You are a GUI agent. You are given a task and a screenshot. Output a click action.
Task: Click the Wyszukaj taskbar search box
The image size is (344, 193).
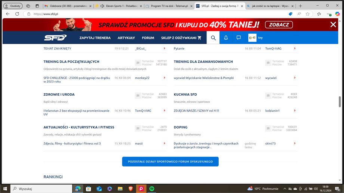tap(41, 189)
